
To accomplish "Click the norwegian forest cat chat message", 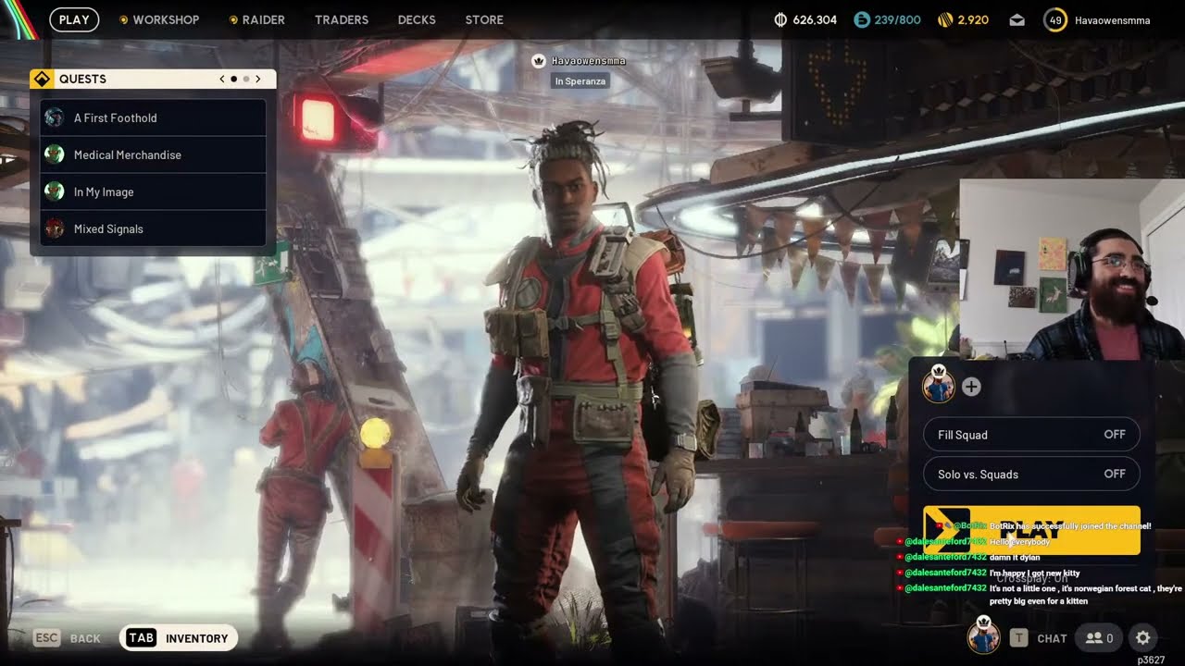I will 1086,595.
